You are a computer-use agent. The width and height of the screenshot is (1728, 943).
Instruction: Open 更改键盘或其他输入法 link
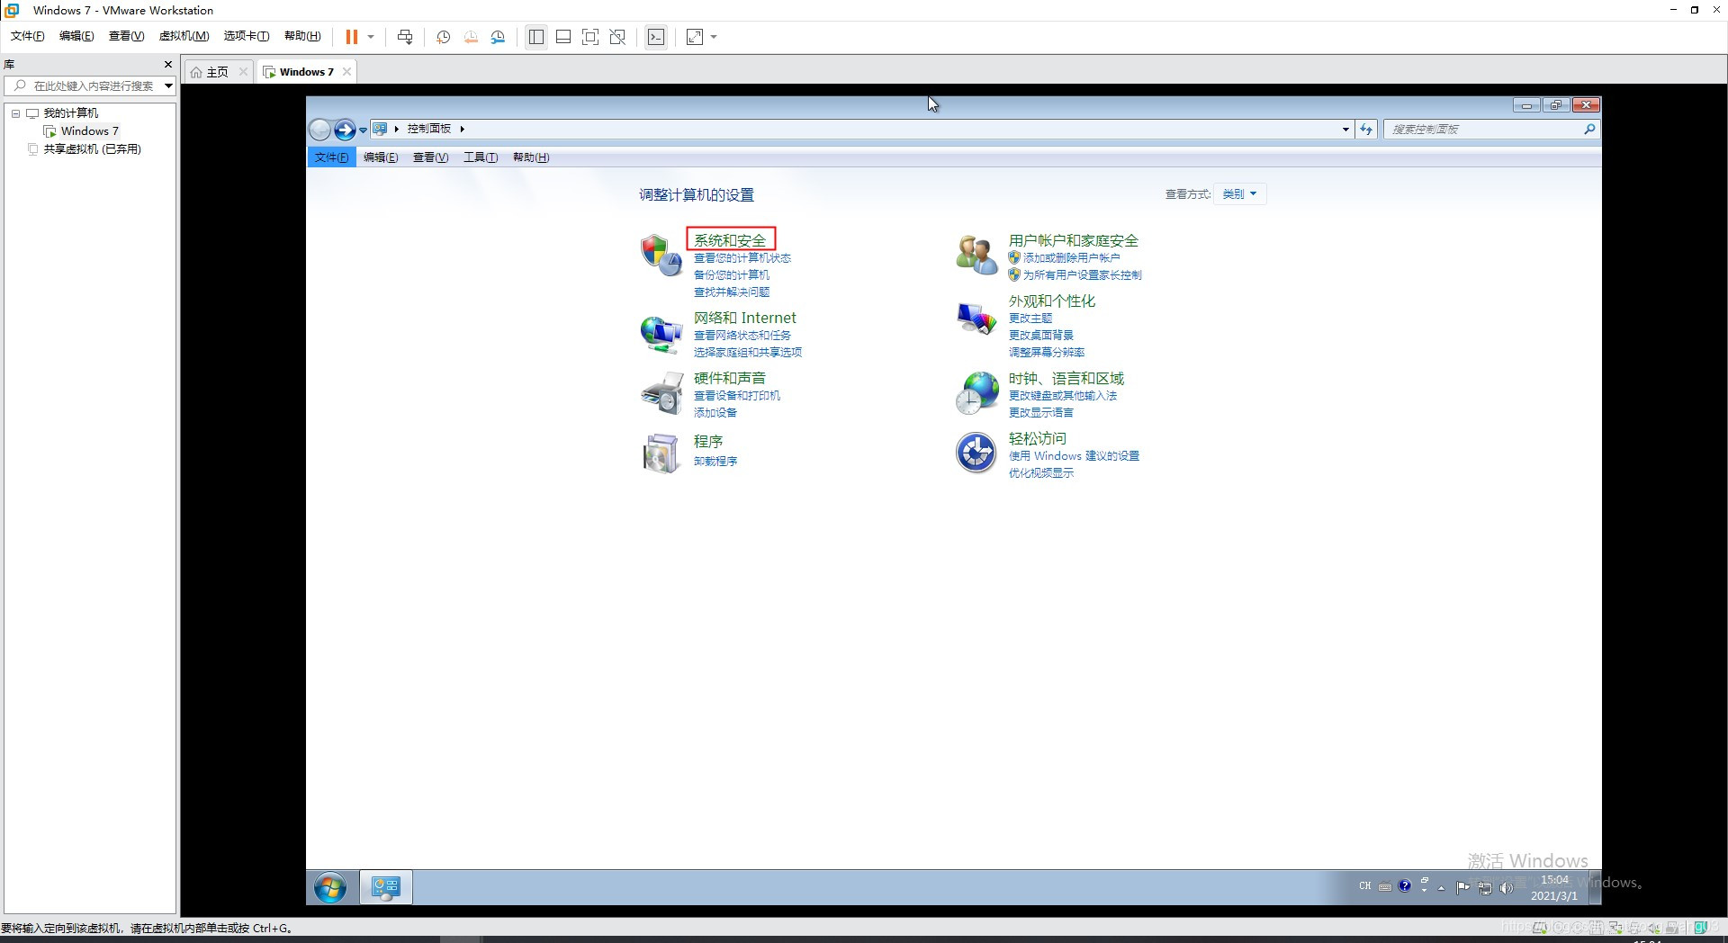pos(1062,396)
